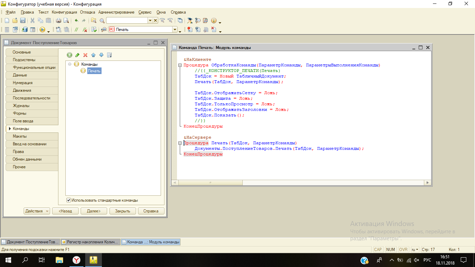This screenshot has width=475, height=267.
Task: Click the Undo green arrow icon
Action: point(76,21)
